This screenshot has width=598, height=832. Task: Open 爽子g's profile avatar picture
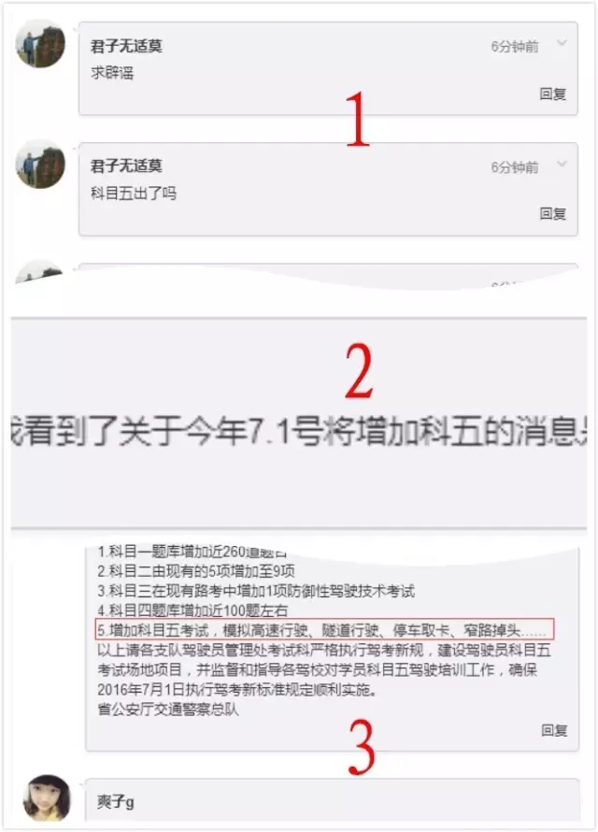(47, 797)
